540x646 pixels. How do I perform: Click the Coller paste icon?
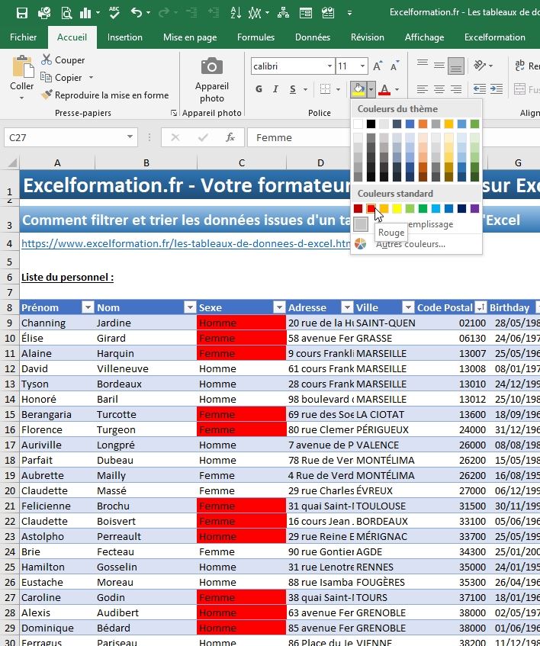(22, 67)
